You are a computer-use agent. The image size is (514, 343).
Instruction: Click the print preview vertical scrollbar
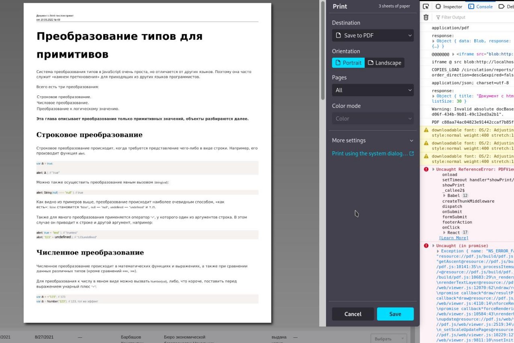click(322, 50)
